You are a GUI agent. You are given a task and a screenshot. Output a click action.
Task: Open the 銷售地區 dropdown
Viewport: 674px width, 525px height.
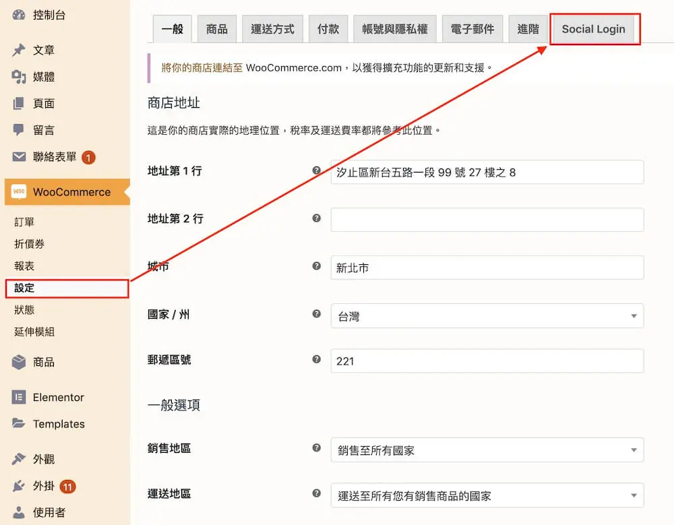click(487, 450)
